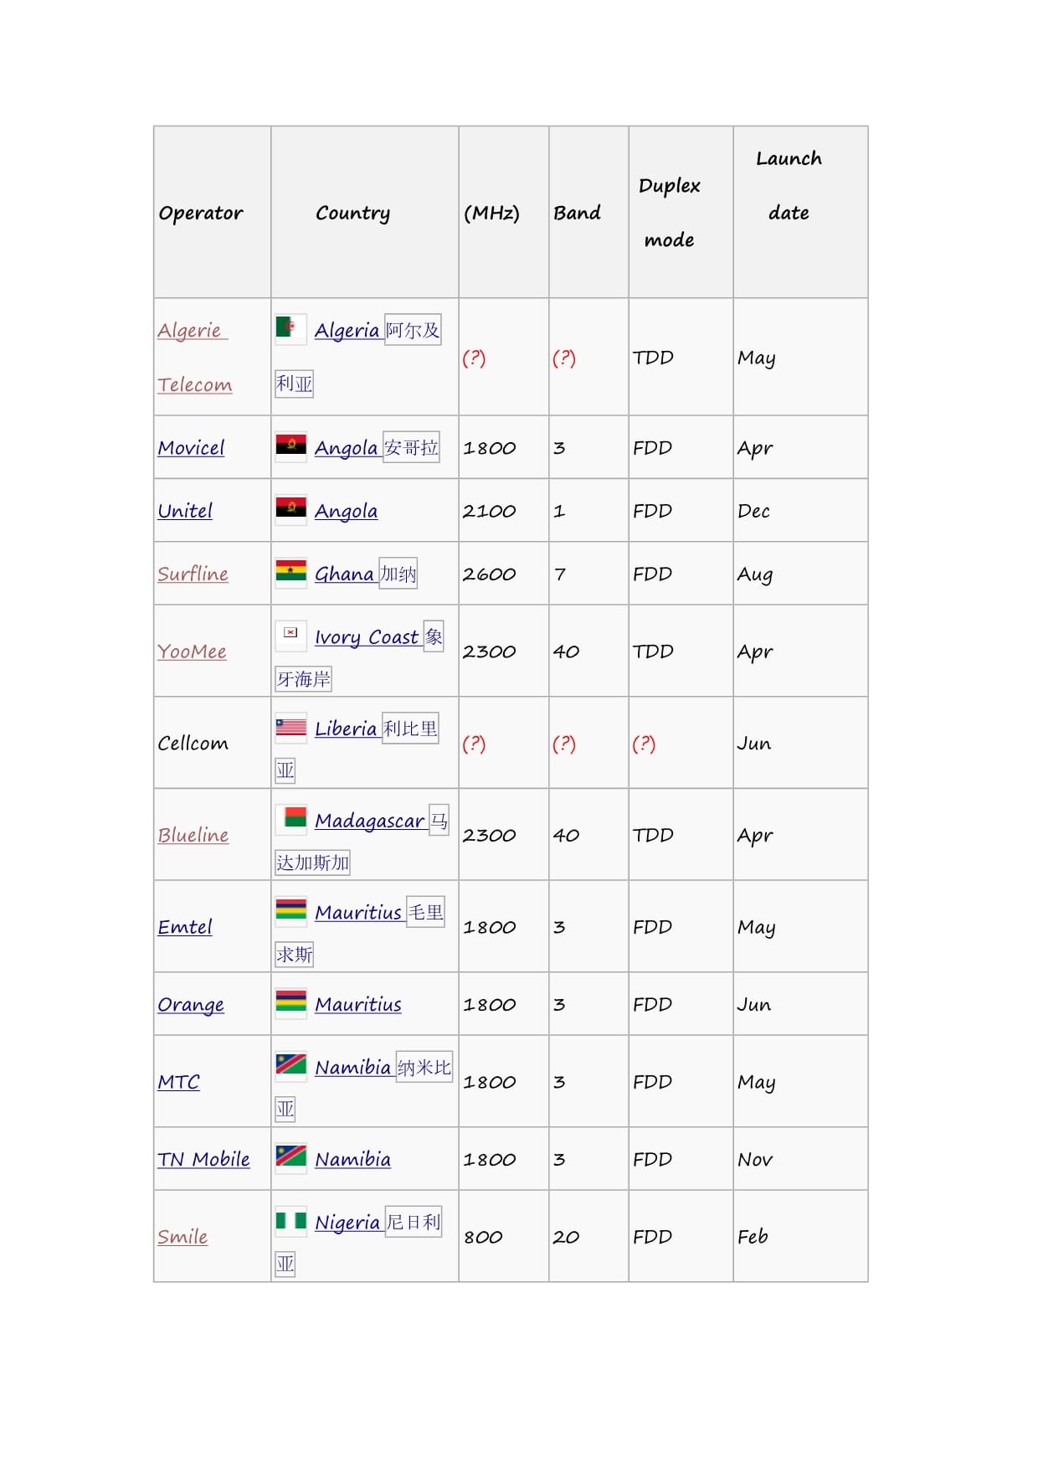Open the Unitel operator link
The image size is (1038, 1468).
185,511
